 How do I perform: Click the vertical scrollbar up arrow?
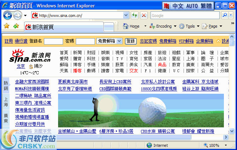(x=232, y=36)
